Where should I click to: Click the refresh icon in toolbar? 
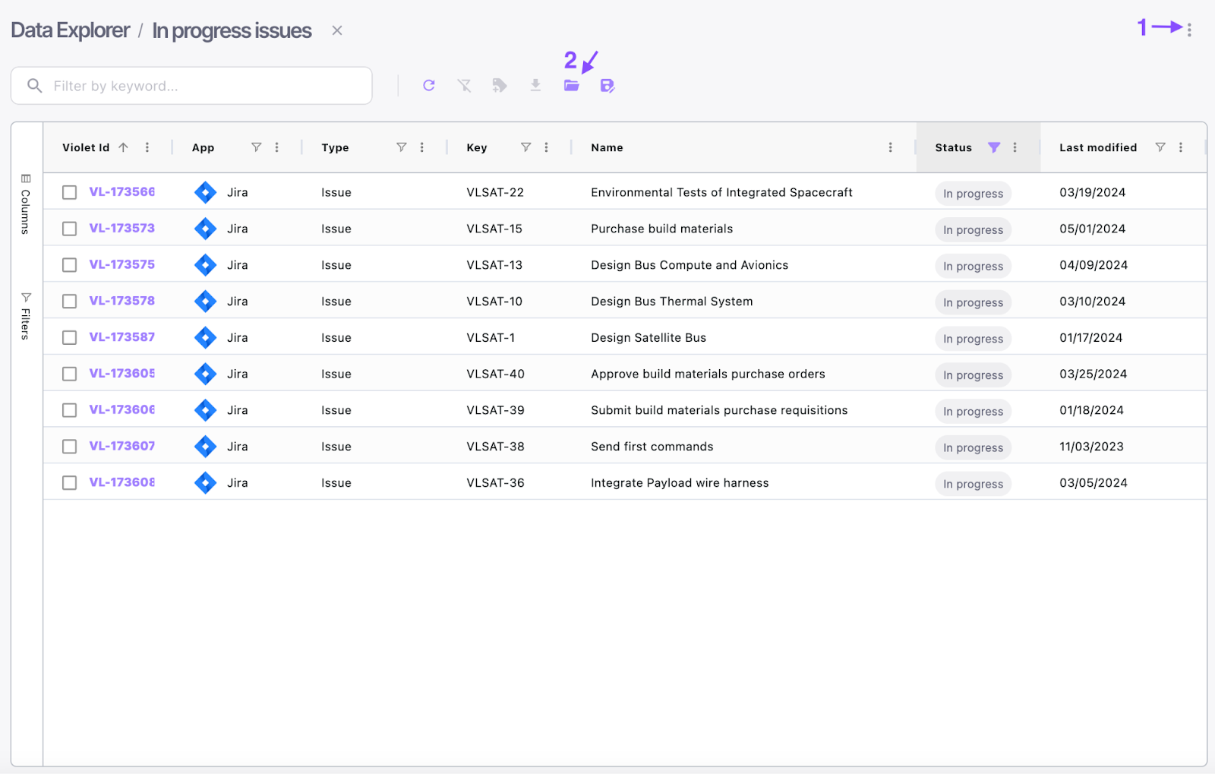click(429, 86)
